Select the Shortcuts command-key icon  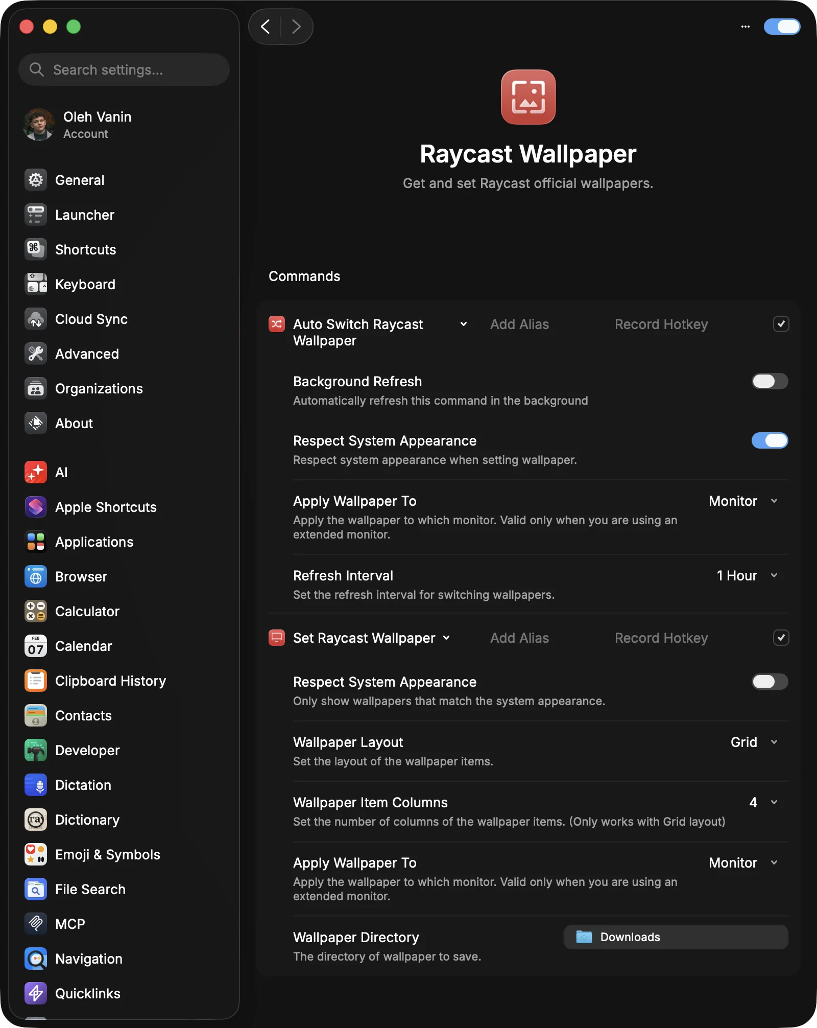coord(36,249)
